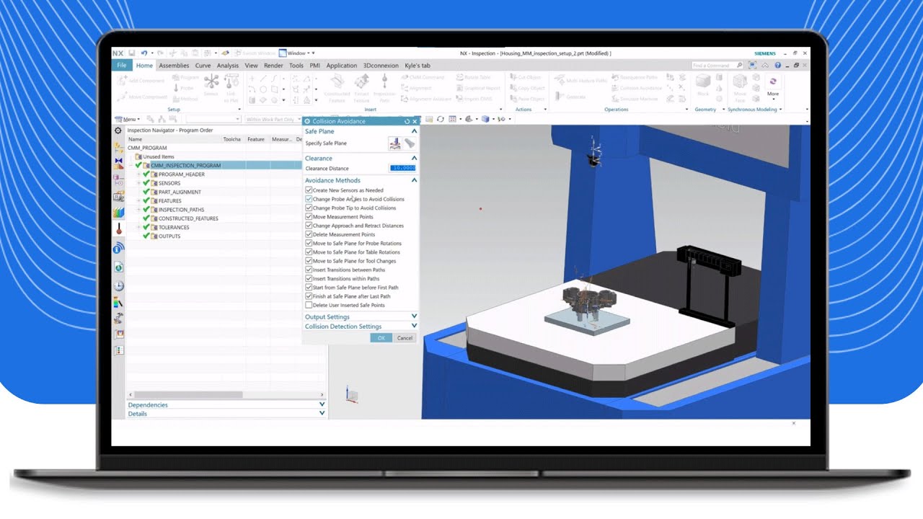The width and height of the screenshot is (923, 519).
Task: Open the 3Dconnexion tab
Action: point(381,66)
